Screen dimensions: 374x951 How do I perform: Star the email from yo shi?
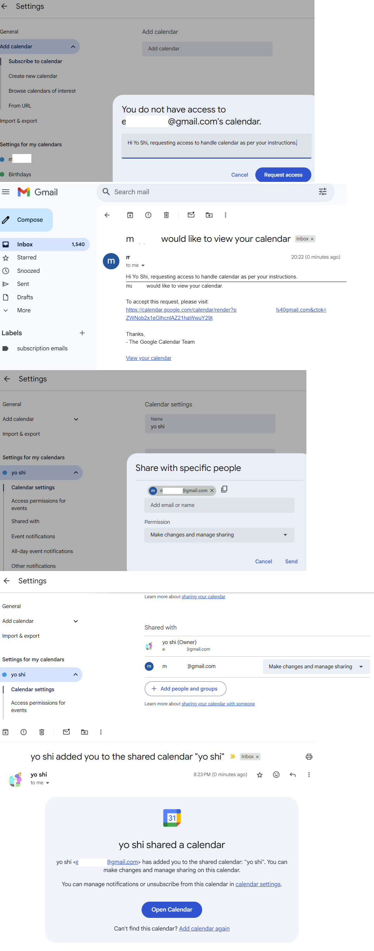coord(260,774)
